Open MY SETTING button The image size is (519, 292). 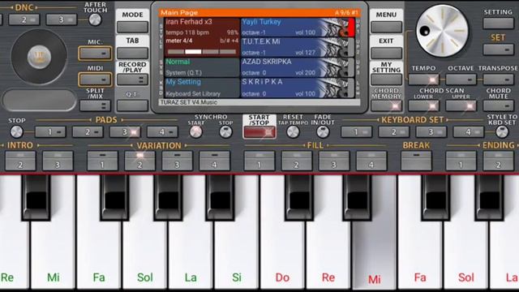[386, 79]
